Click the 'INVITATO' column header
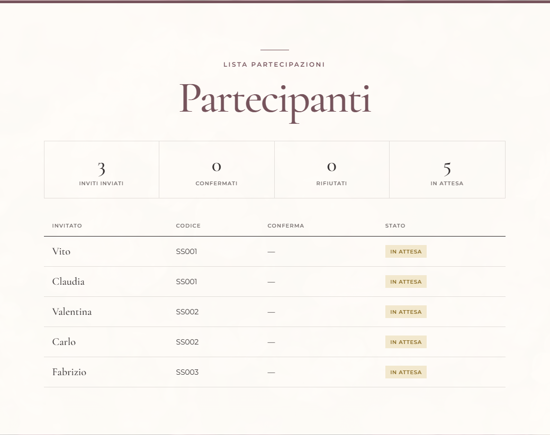Screen dimensions: 550x435 click(67, 226)
